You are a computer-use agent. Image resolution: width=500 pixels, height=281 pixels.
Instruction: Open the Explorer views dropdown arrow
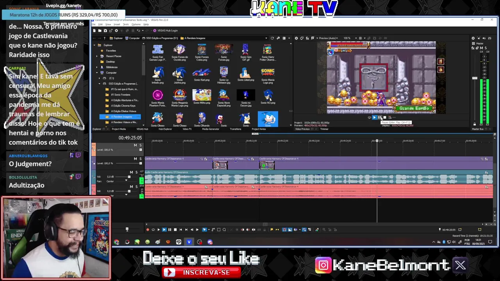pos(289,38)
